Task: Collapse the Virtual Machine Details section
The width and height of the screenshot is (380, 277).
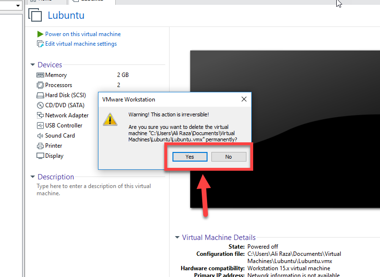Action: click(x=177, y=238)
